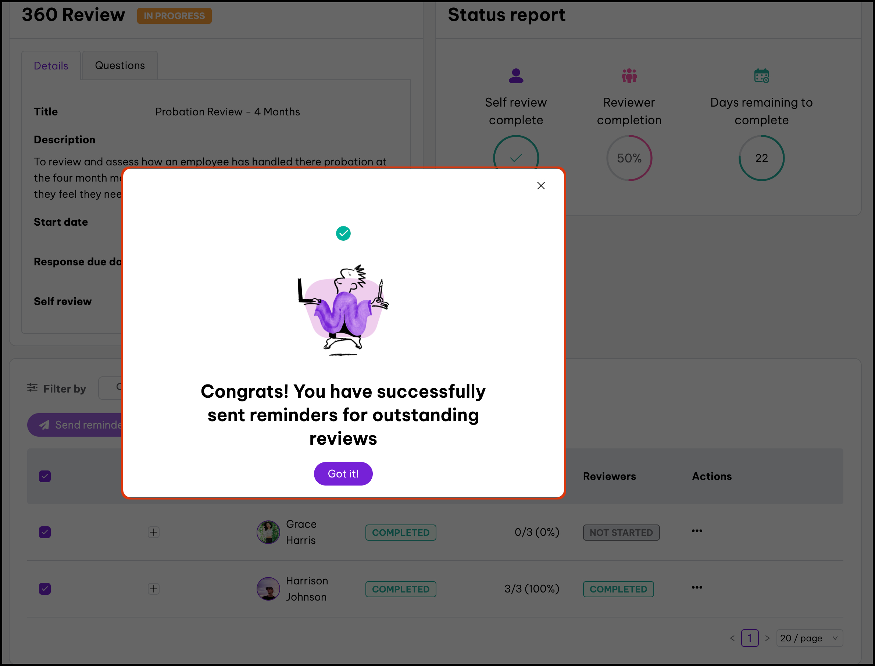
Task: Expand Grace Harris row details
Action: pos(153,532)
